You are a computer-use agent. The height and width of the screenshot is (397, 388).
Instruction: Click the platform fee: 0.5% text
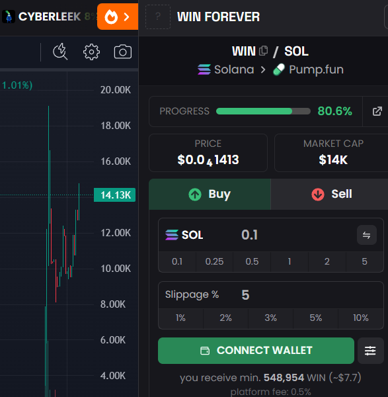(270, 392)
